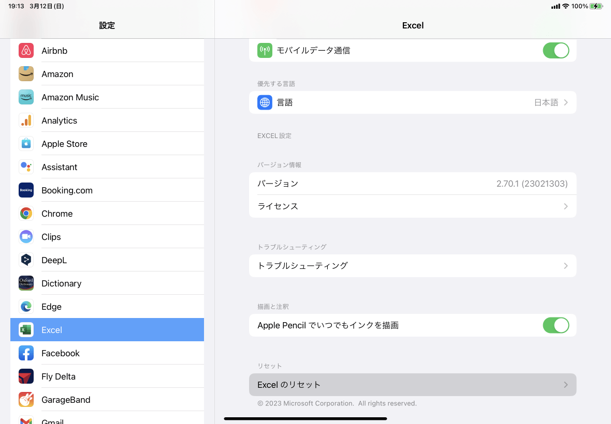Open Amazon Music settings entry
The image size is (611, 424).
pos(107,97)
